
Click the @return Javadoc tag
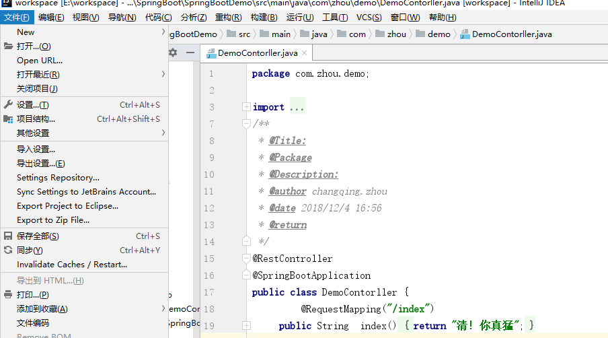(288, 225)
